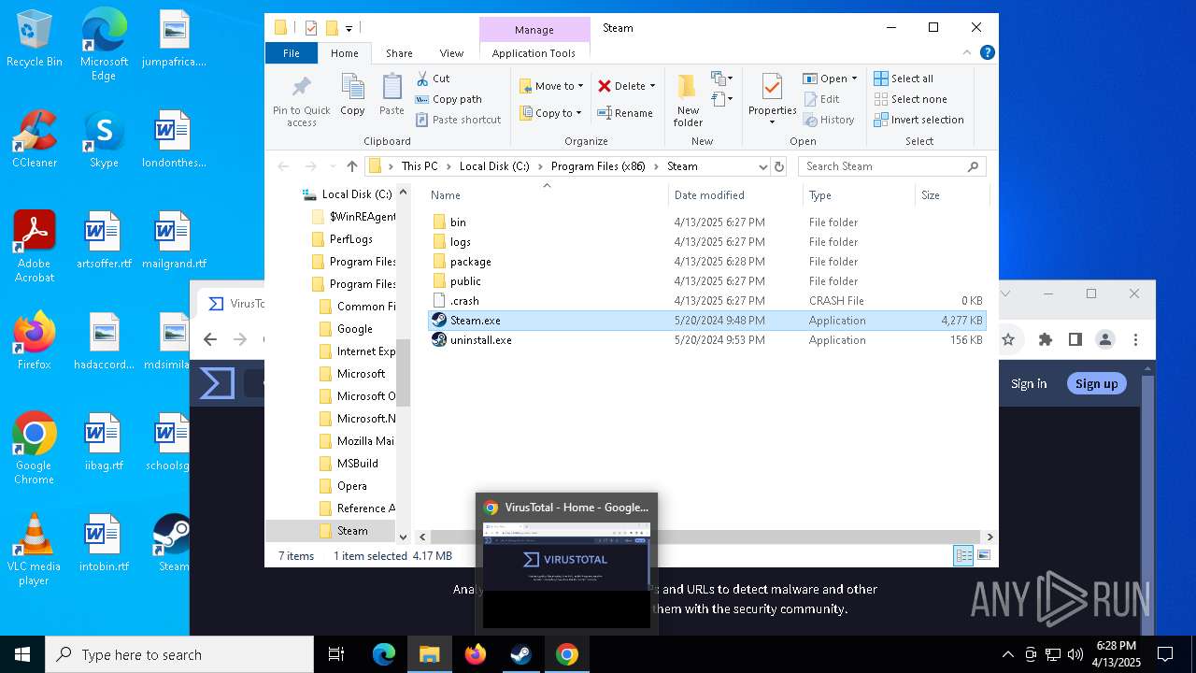Select uninstall.exe file
The width and height of the screenshot is (1196, 673).
706,340
